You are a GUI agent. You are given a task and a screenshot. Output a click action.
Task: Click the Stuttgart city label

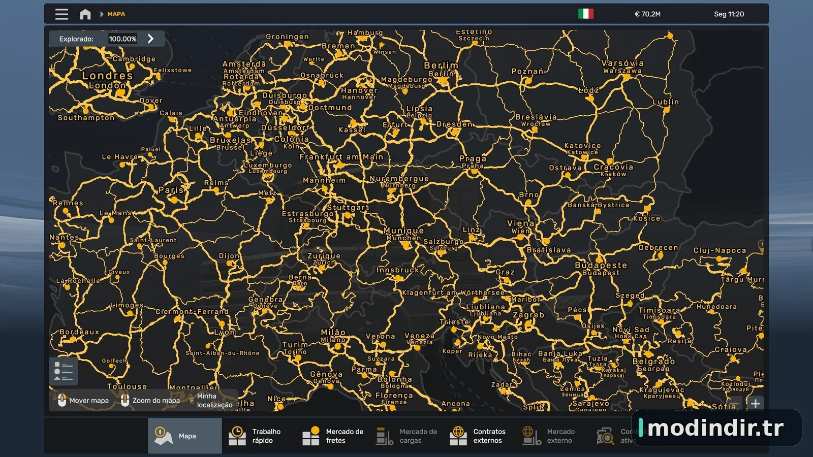click(348, 208)
